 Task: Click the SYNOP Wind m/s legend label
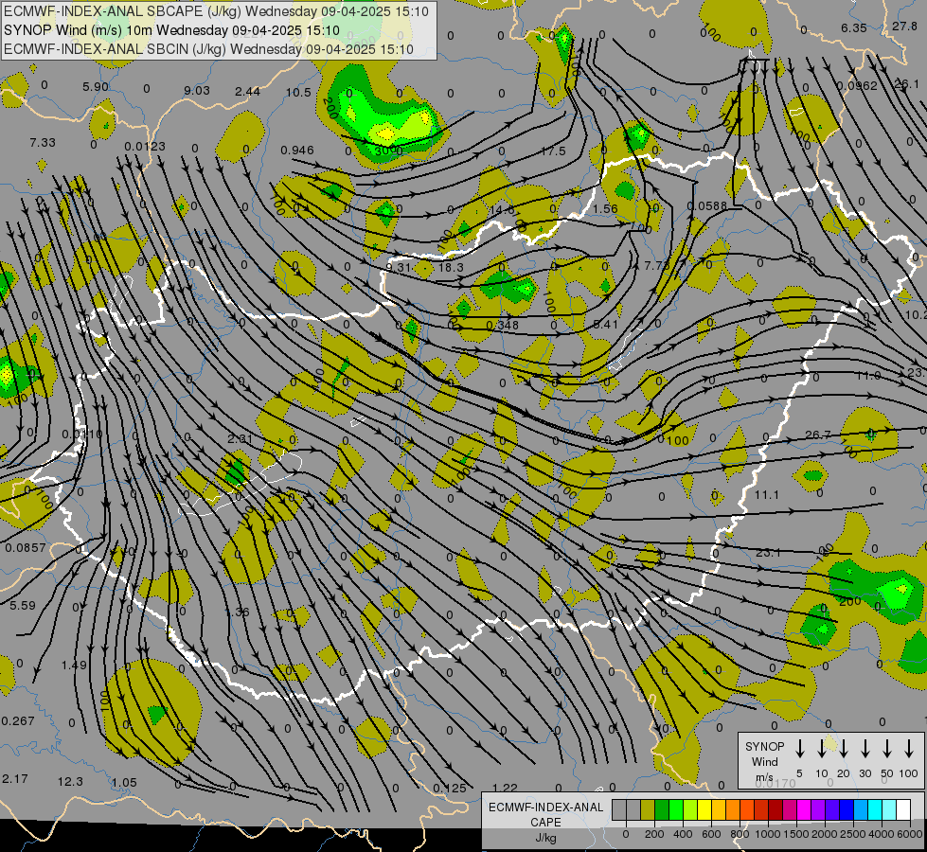[764, 761]
